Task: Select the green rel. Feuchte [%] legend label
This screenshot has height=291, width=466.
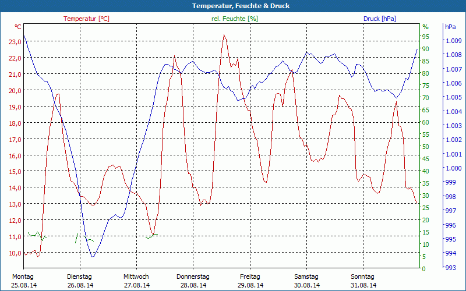Action: 235,19
